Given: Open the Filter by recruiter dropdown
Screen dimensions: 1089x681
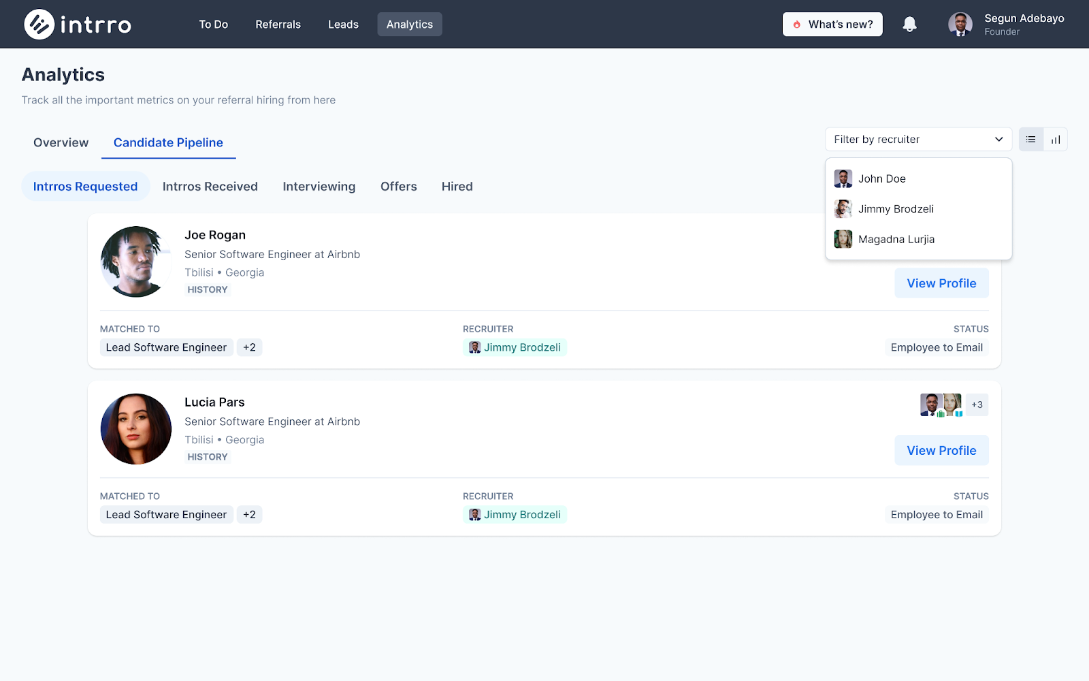Looking at the screenshot, I should [919, 140].
